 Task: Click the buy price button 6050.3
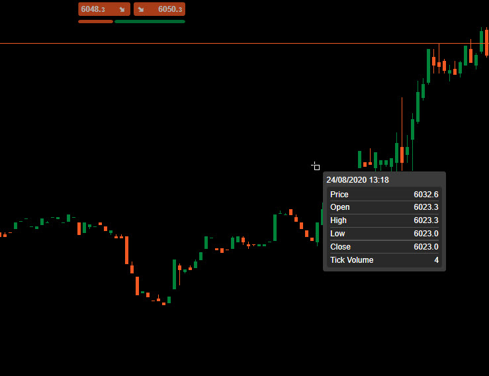point(159,9)
